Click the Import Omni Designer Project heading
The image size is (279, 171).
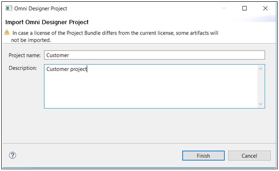pos(47,22)
